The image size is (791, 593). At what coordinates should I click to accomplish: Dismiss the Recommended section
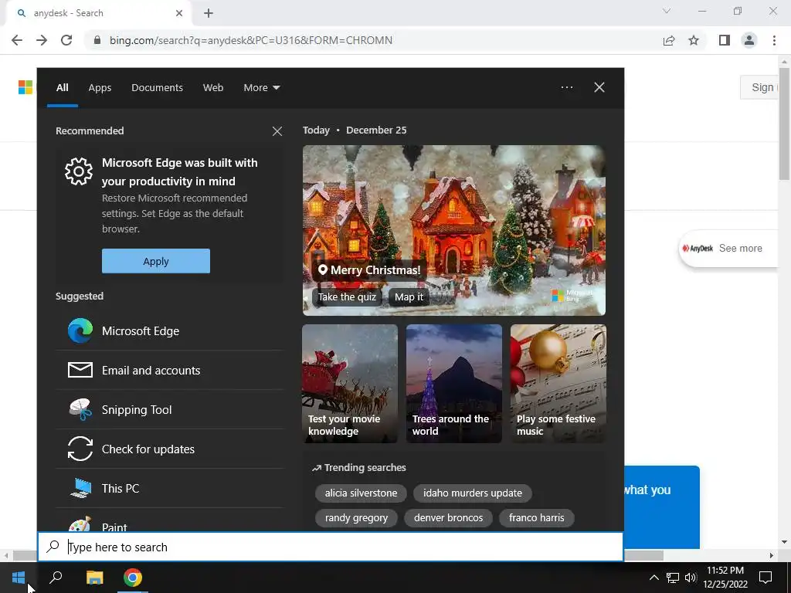(x=277, y=131)
